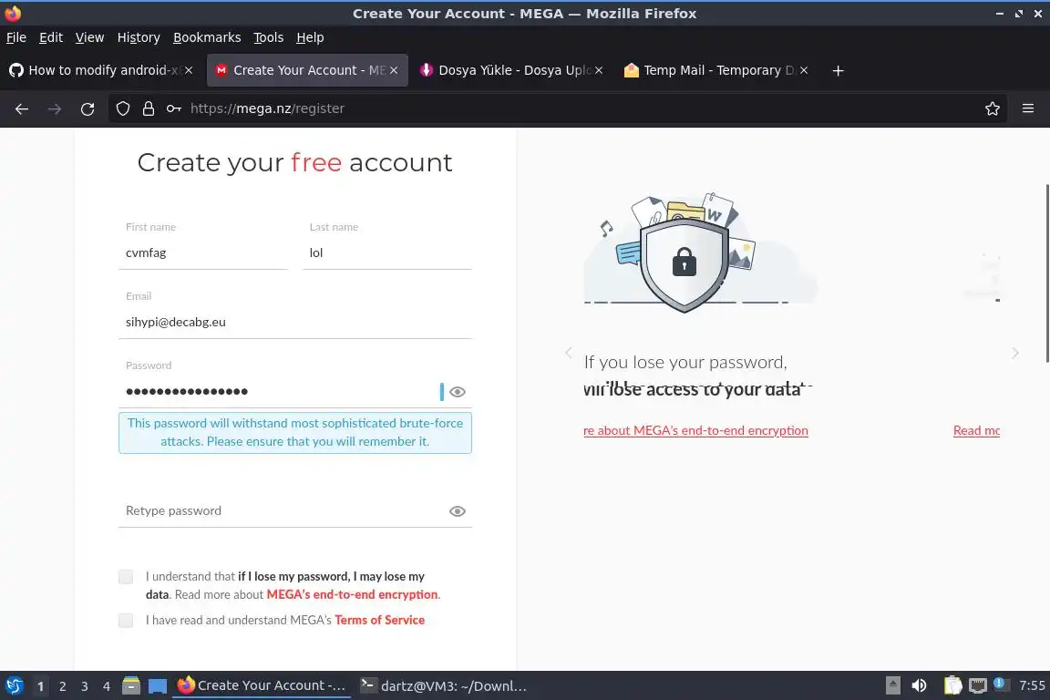Click the Email field
This screenshot has height=700, width=1050.
click(x=295, y=323)
